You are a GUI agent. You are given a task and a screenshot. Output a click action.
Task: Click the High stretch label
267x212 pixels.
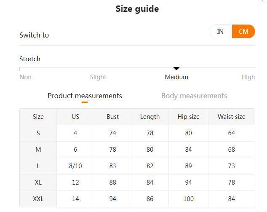point(248,77)
